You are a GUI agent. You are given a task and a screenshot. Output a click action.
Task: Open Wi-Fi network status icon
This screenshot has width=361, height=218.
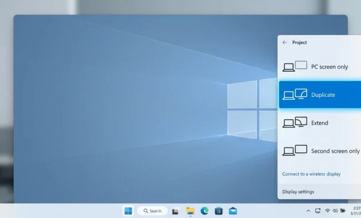click(x=327, y=211)
